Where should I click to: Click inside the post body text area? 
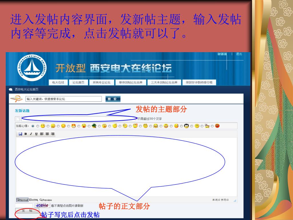[126, 167]
